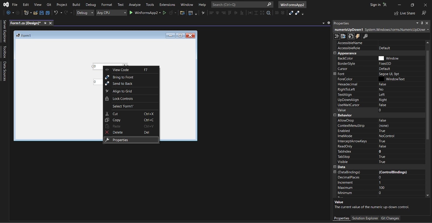The image size is (432, 223).
Task: Open the Properties window options arrow
Action: 417,23
